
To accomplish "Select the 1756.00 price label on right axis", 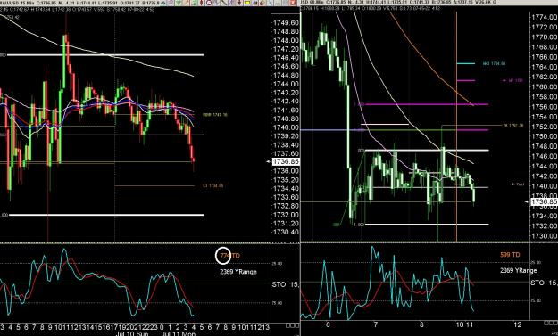I will [544, 107].
